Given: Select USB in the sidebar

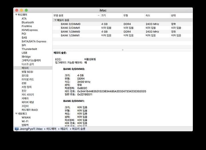Looking at the screenshot, I should click(24, 53).
